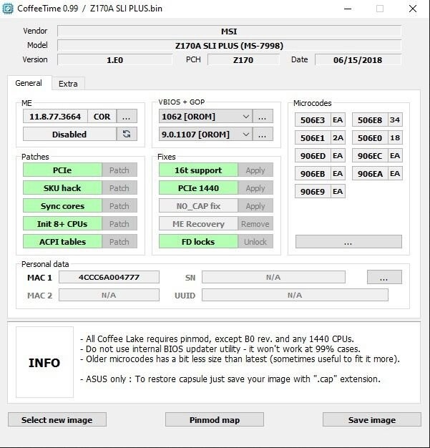Open the ME browse ellipsis button
This screenshot has height=448, width=430.
click(127, 116)
